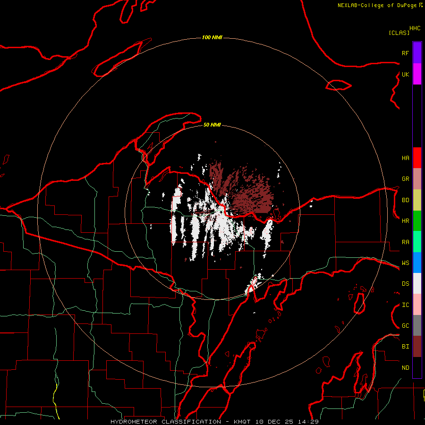Click the IC light pink legend swatch
Image resolution: width=425 pixels, height=425 pixels.
point(417,305)
